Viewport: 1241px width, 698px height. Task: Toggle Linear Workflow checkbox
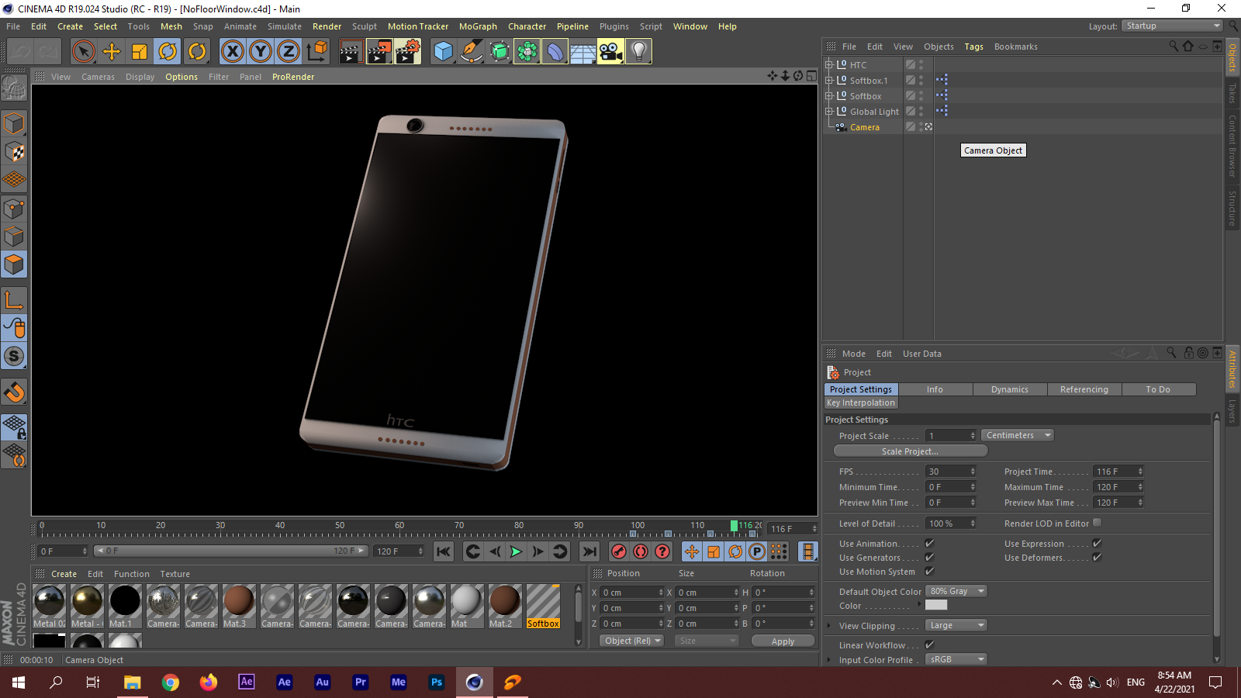pyautogui.click(x=929, y=645)
